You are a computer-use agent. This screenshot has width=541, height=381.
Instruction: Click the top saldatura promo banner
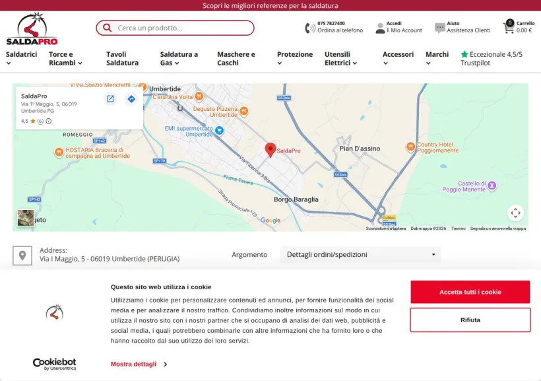point(270,5)
